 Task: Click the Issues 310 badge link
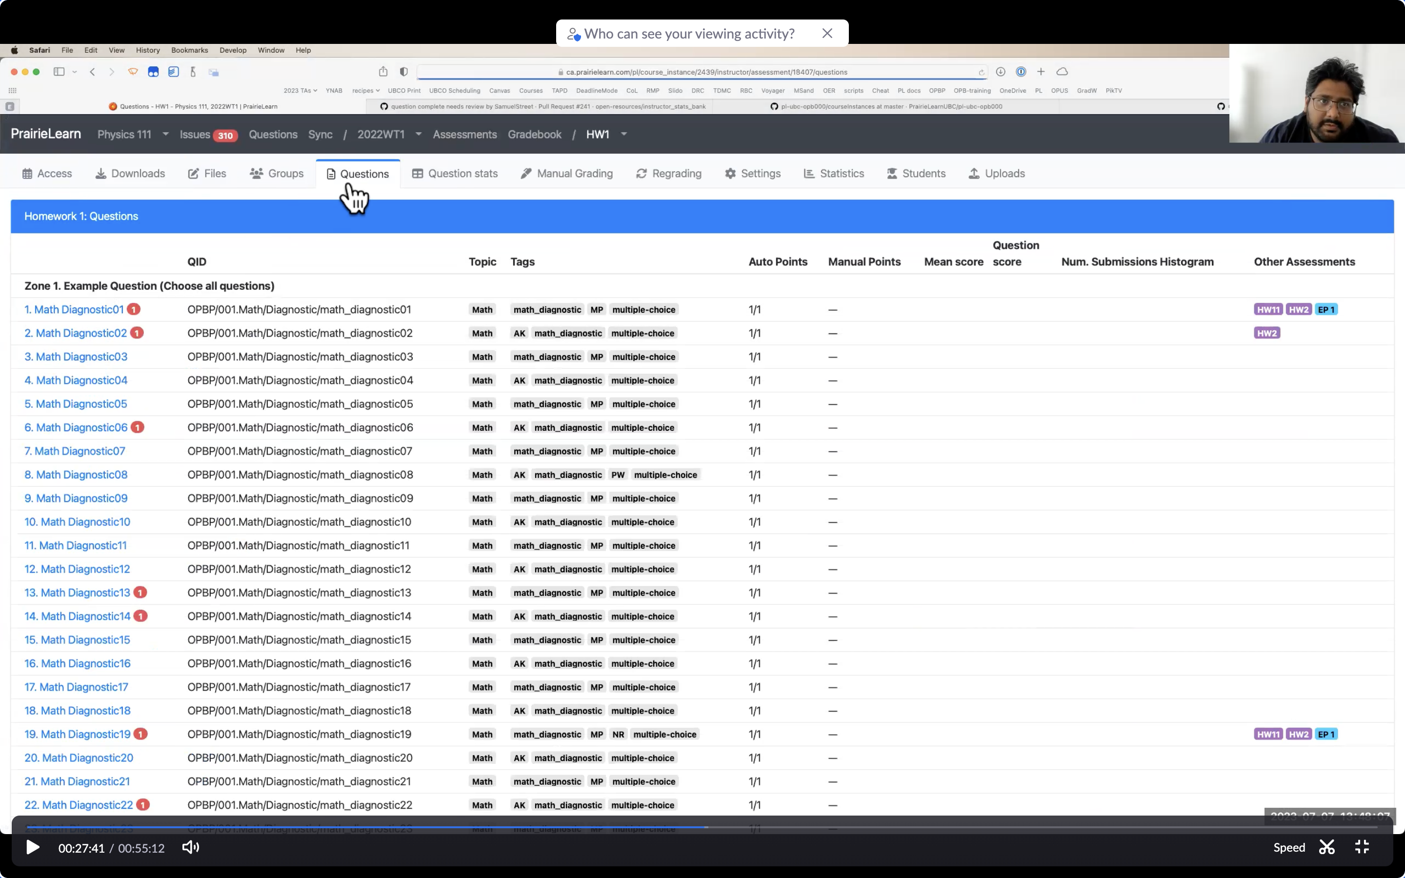tap(208, 135)
